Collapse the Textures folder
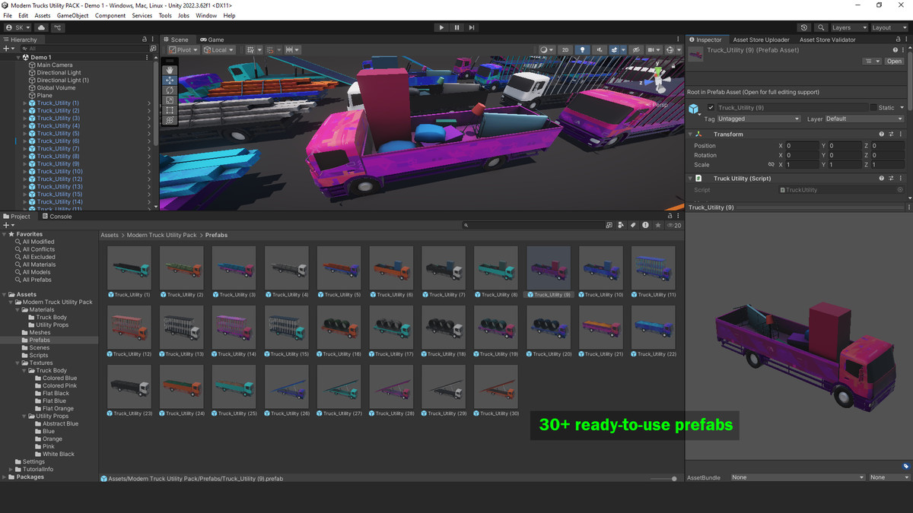Screen dimensions: 913x513 tap(18, 363)
